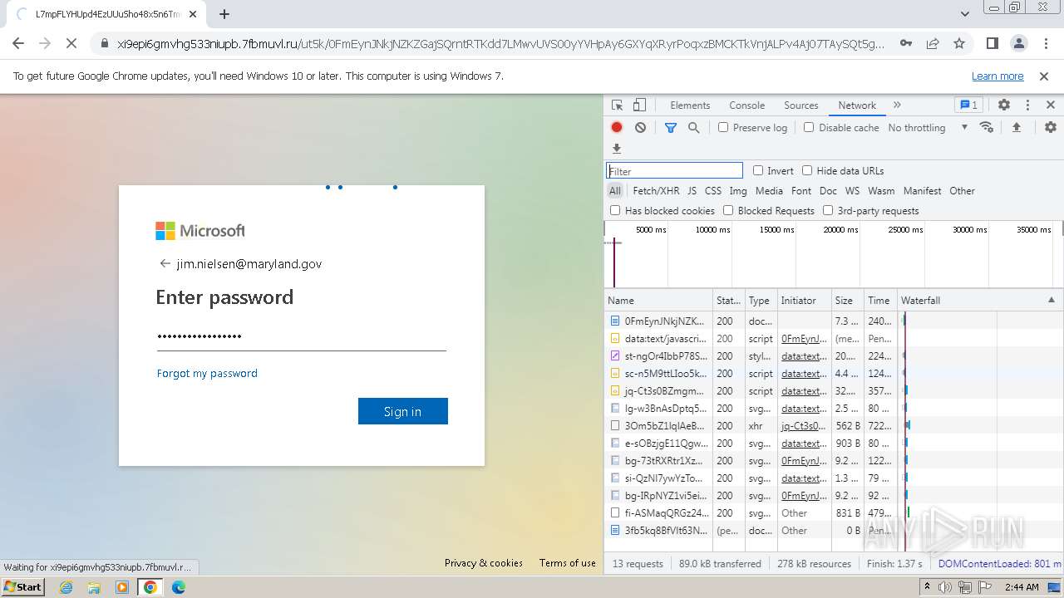The width and height of the screenshot is (1064, 598).
Task: Dismiss the Chrome update notice
Action: click(x=1044, y=76)
